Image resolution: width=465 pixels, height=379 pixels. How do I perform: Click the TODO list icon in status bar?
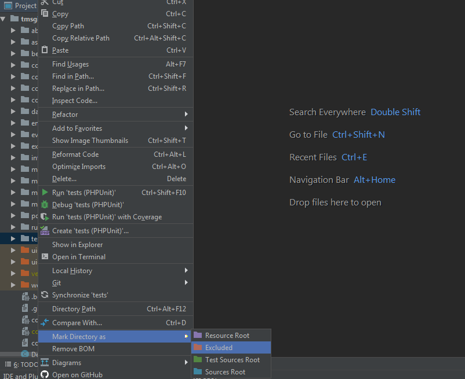click(x=8, y=364)
